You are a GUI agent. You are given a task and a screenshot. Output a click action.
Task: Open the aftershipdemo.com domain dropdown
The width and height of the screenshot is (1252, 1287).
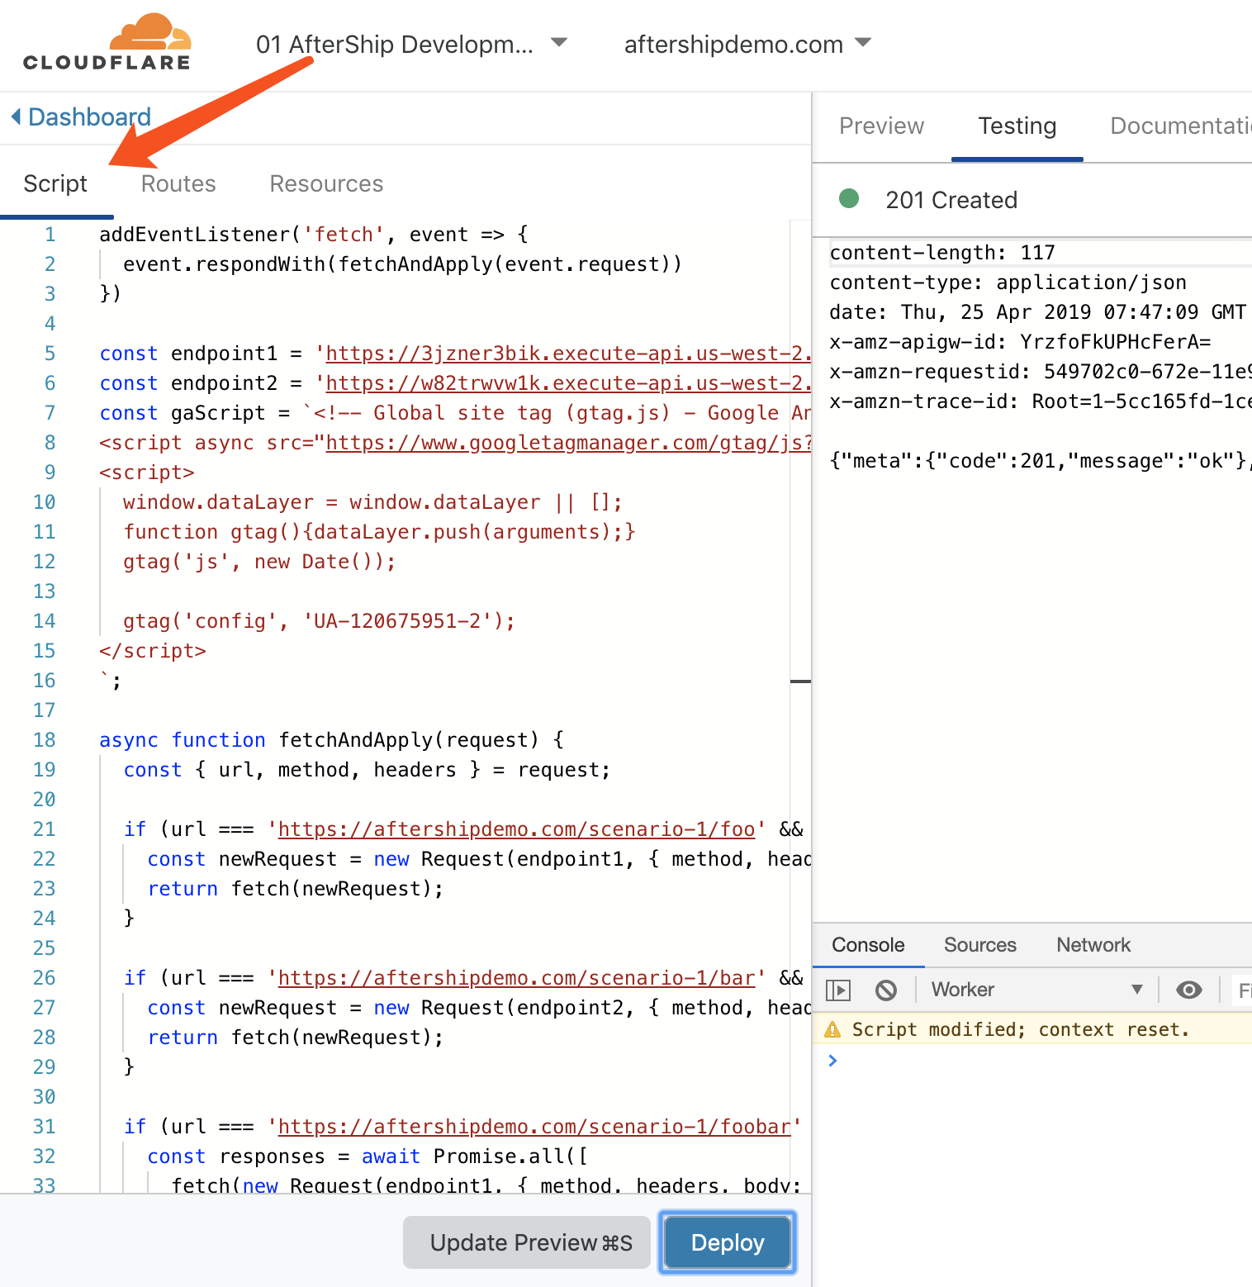(x=747, y=44)
